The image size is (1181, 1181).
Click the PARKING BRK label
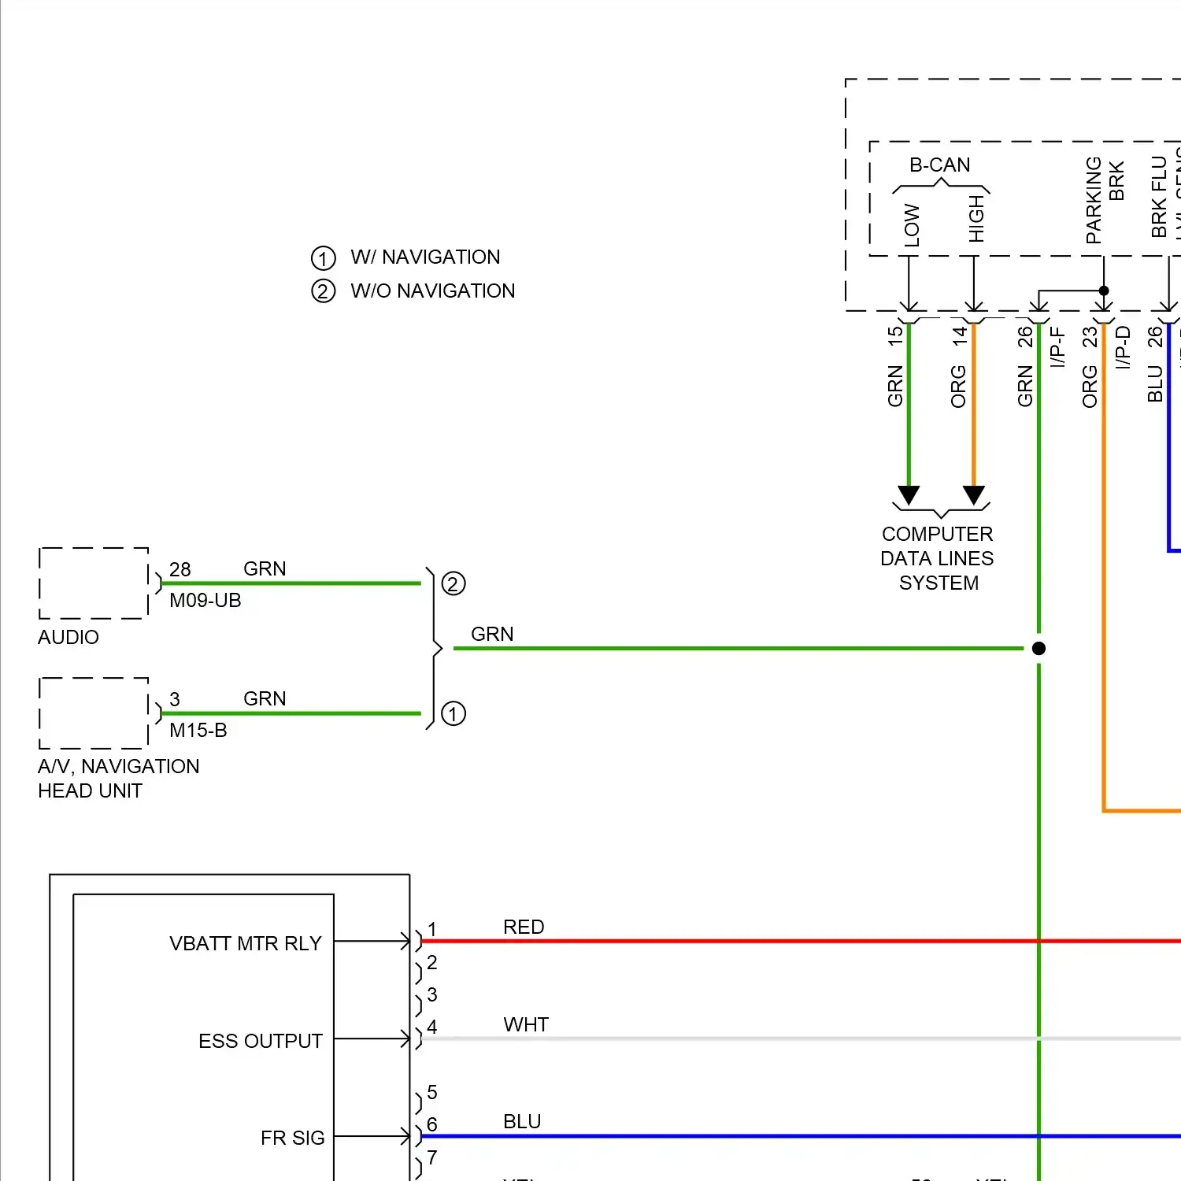(1105, 200)
